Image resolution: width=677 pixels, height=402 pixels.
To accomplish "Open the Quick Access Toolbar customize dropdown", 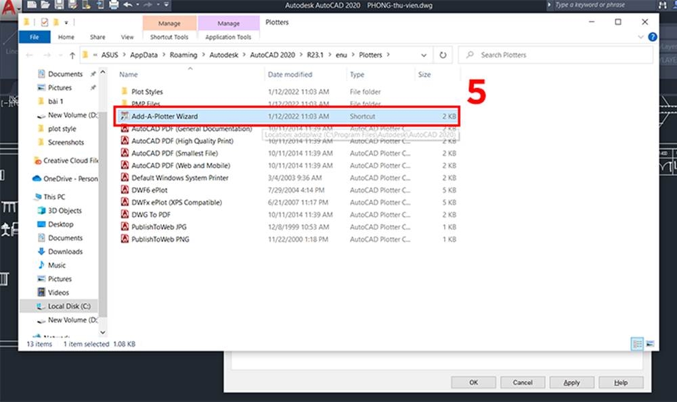I will 66,22.
